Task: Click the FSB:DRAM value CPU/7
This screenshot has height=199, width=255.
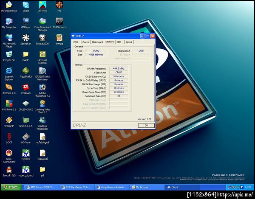Action: tap(119, 73)
